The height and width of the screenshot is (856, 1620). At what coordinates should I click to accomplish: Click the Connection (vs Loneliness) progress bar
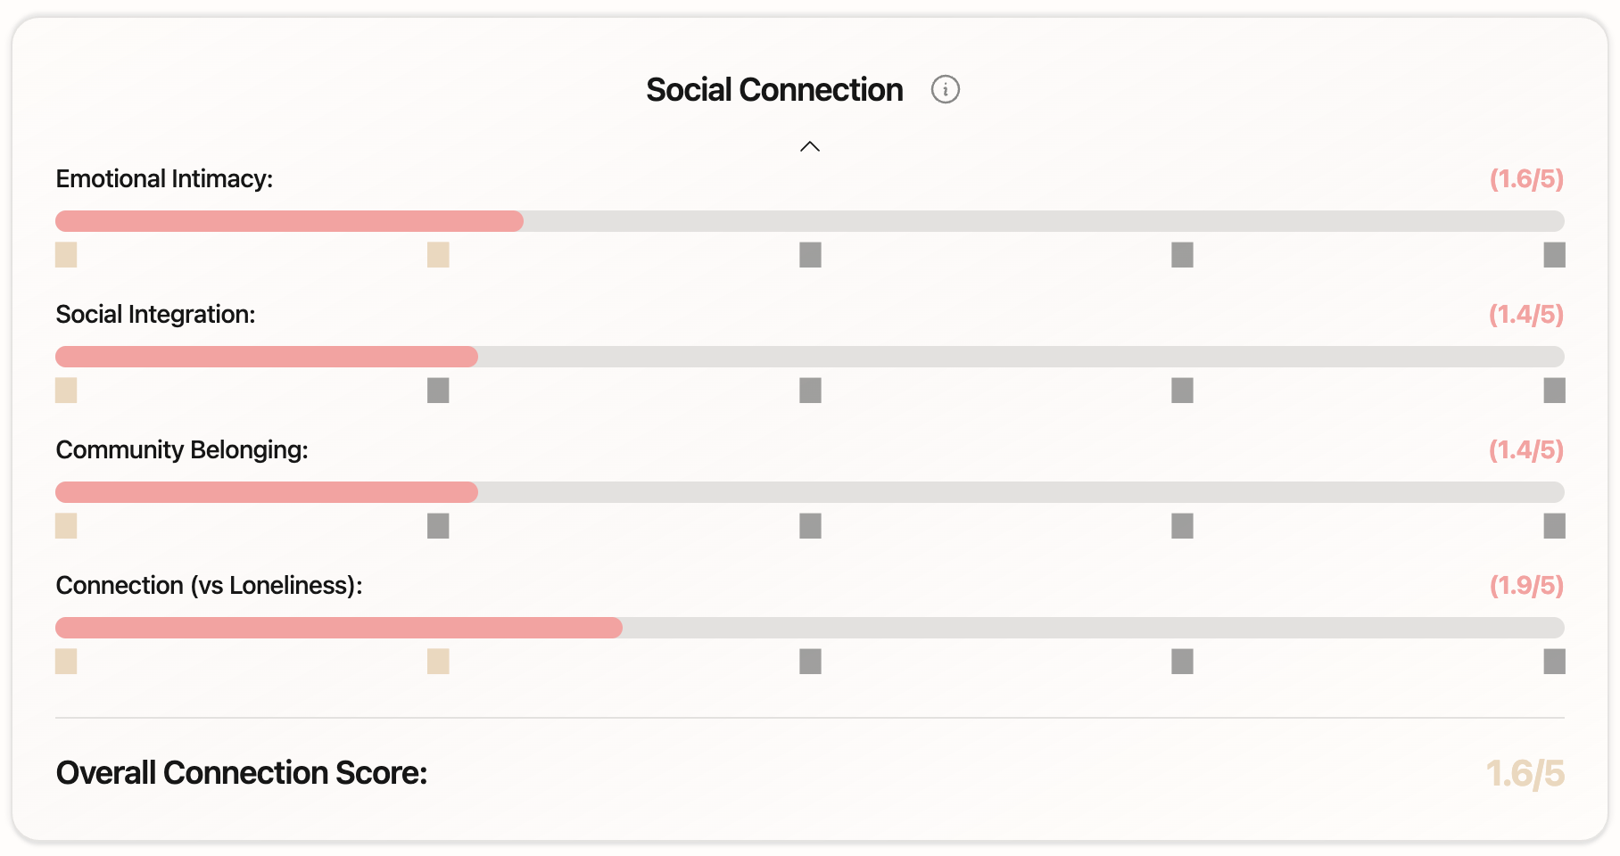tap(809, 628)
